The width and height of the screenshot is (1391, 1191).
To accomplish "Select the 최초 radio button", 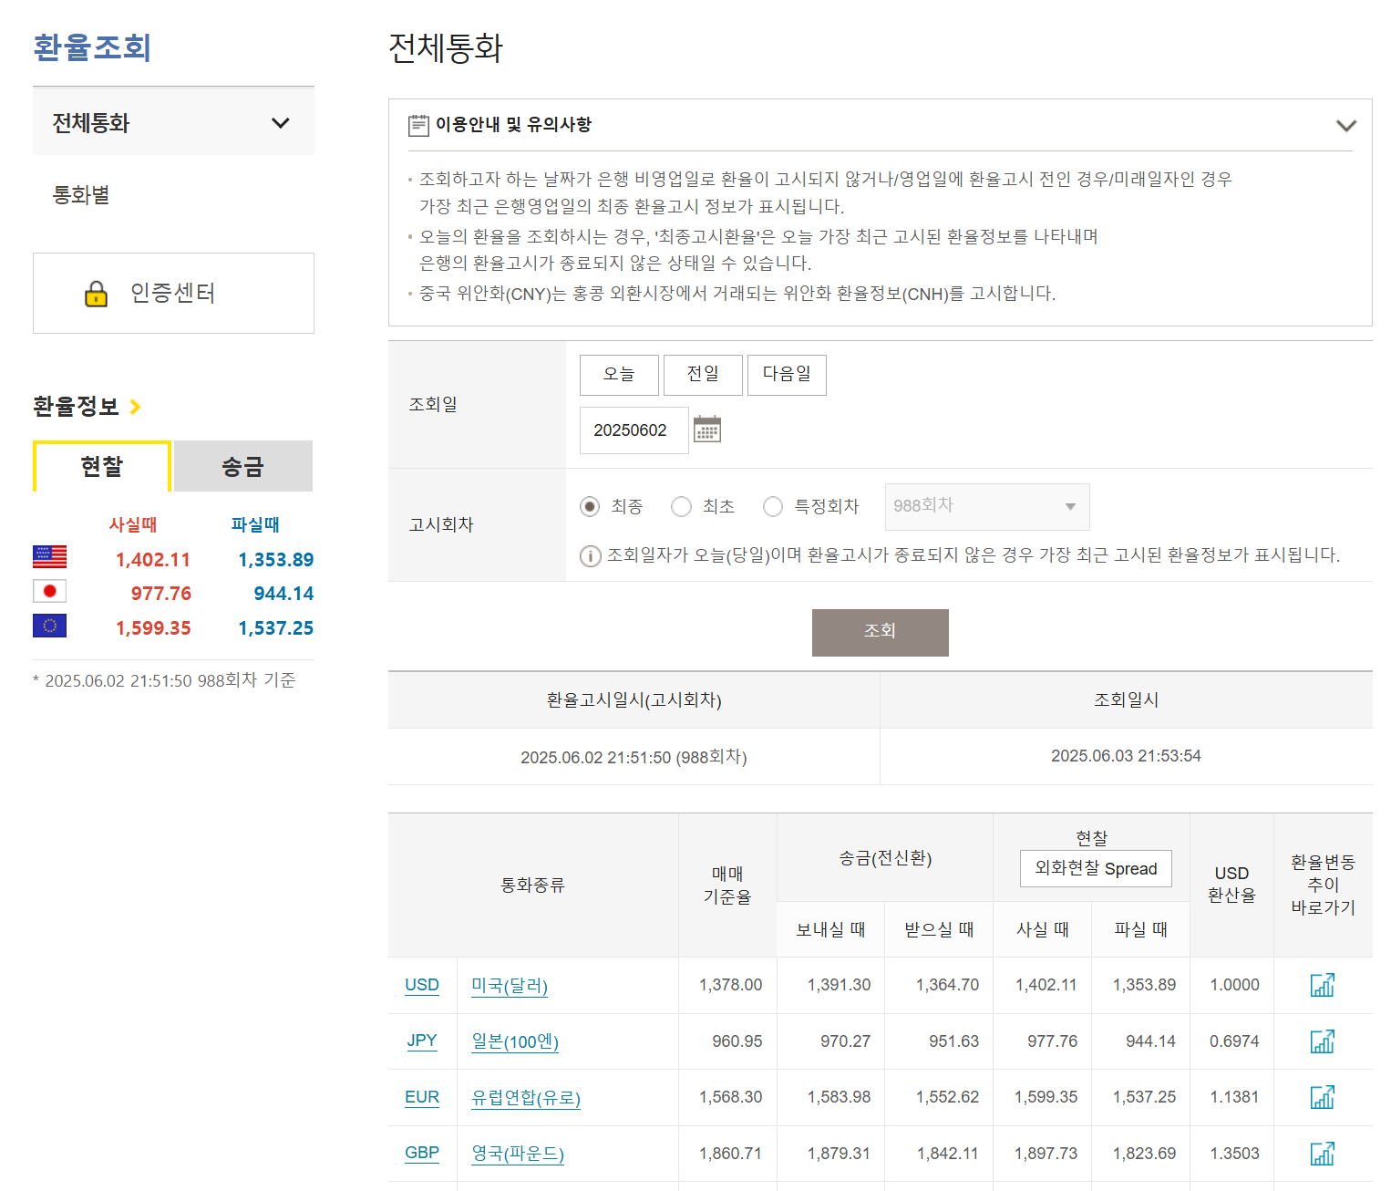I will coord(681,506).
